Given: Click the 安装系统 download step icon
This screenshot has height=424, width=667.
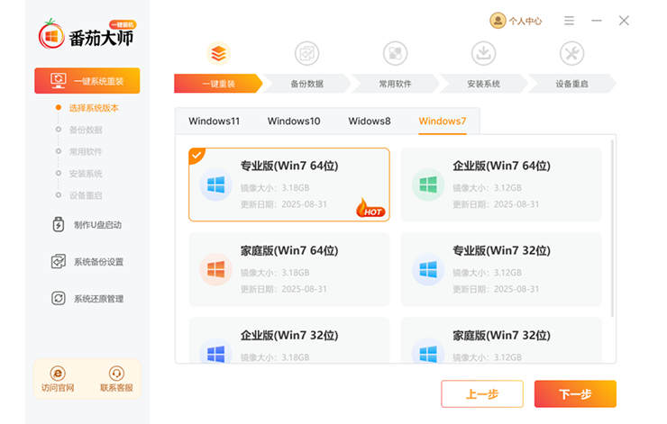Looking at the screenshot, I should point(483,54).
